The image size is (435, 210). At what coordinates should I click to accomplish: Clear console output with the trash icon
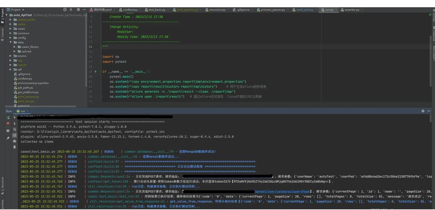coord(15,147)
